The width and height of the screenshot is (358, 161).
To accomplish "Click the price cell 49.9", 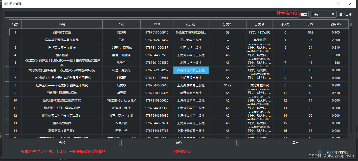I will click(x=310, y=33).
